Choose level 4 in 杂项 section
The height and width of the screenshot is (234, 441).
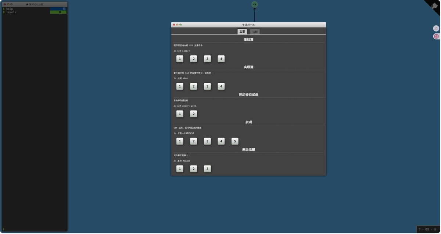pyautogui.click(x=221, y=141)
